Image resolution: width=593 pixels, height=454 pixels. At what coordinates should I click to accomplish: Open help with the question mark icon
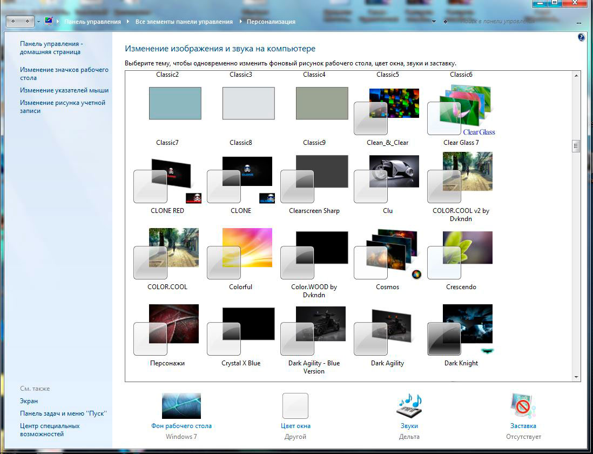tap(581, 37)
